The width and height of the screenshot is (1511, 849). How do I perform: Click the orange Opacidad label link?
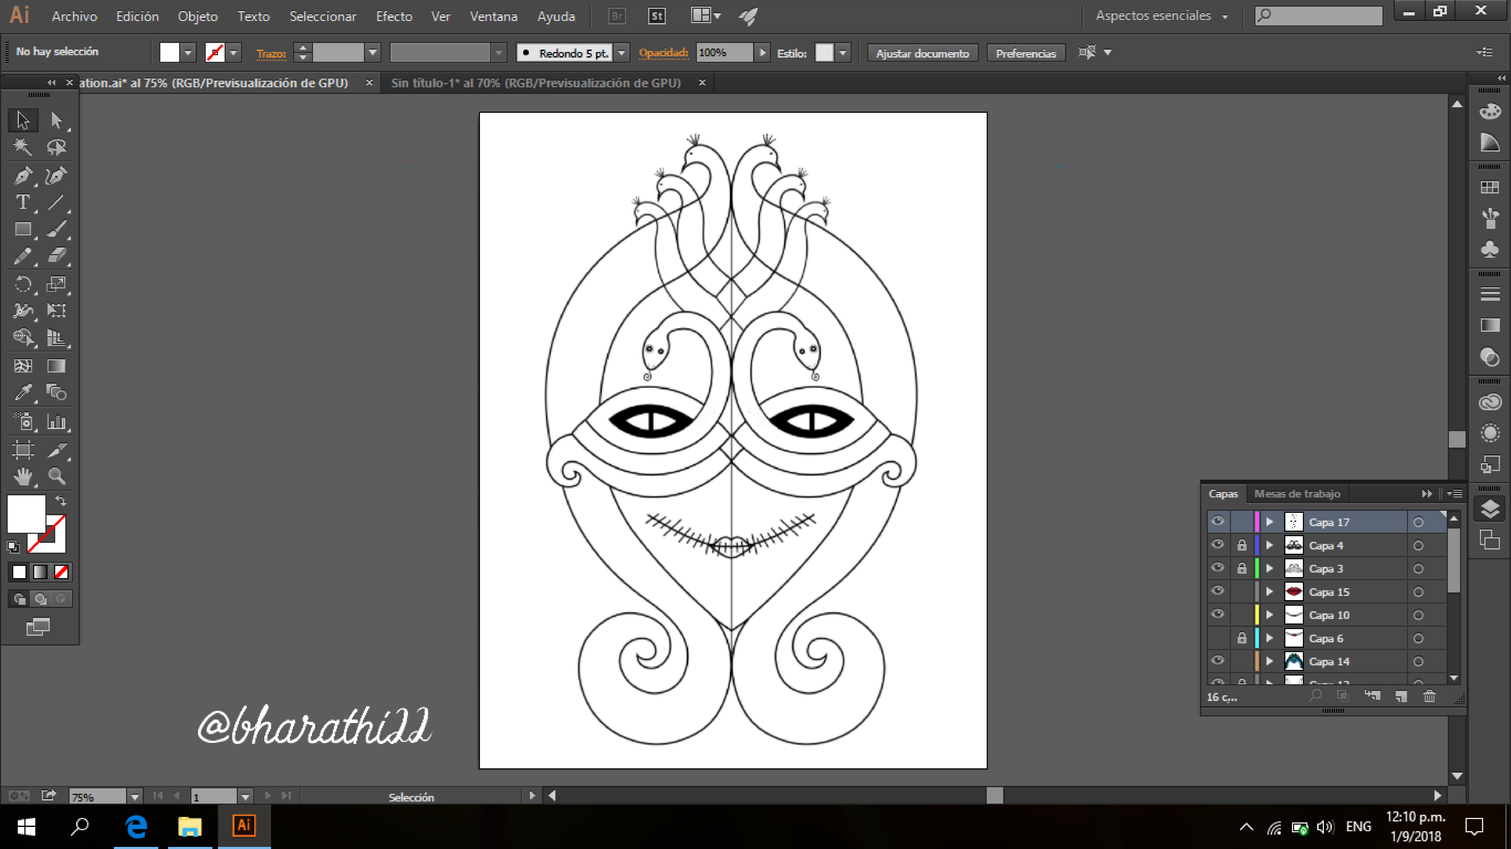(663, 53)
